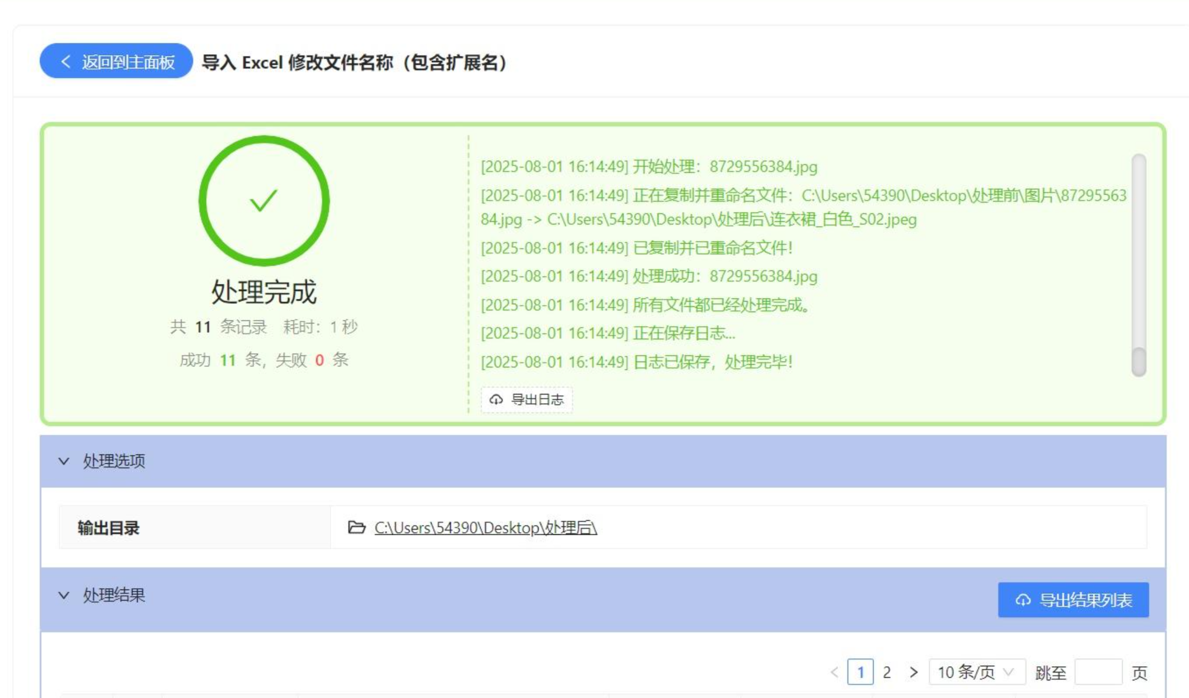This screenshot has width=1189, height=698.
Task: Collapse the 处理结果 section chevron
Action: click(x=64, y=595)
